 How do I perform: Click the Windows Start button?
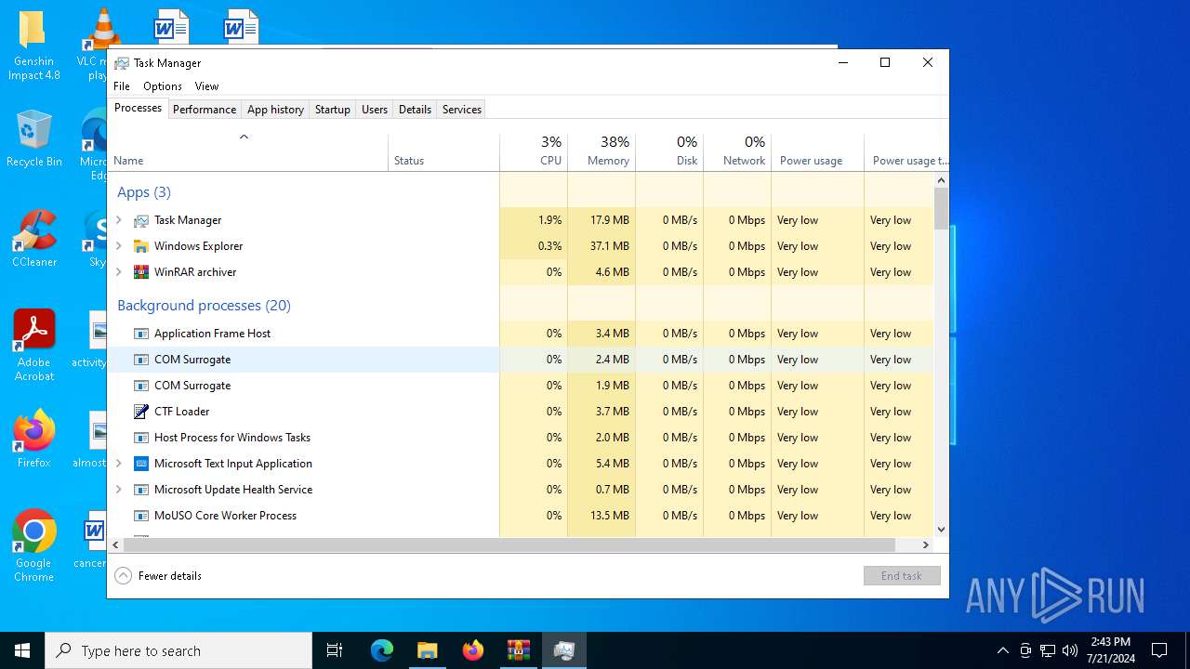(x=22, y=650)
